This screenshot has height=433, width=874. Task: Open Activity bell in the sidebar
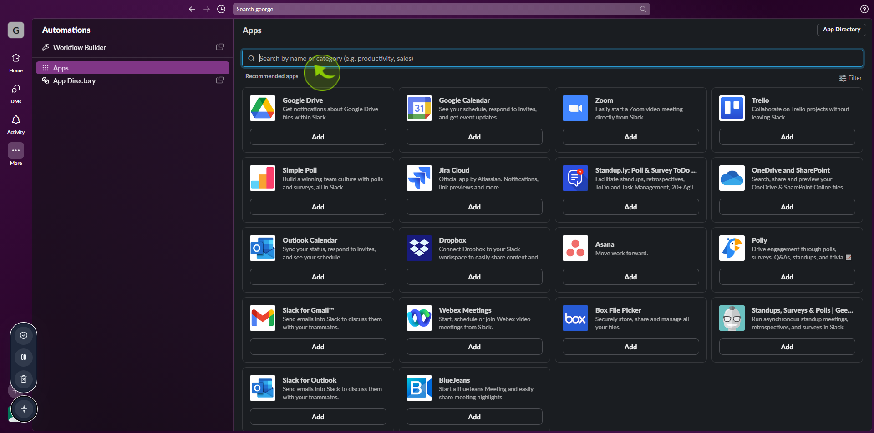click(16, 124)
